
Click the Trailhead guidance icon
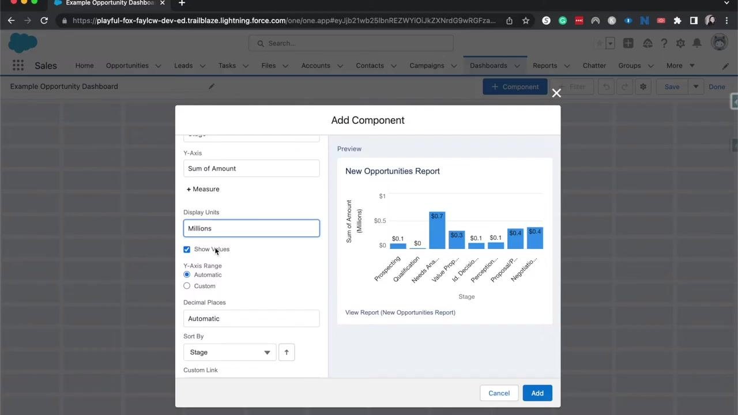pyautogui.click(x=647, y=43)
